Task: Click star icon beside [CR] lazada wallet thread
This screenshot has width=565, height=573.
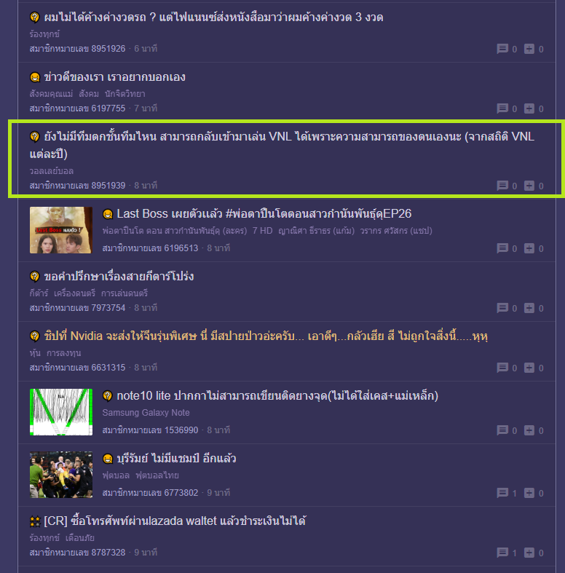Action: (x=35, y=521)
